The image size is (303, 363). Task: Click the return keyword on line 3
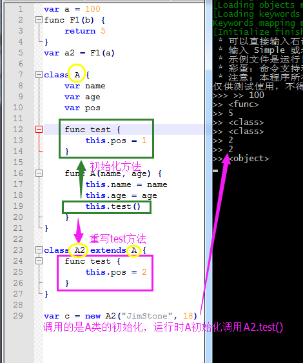[80, 31]
